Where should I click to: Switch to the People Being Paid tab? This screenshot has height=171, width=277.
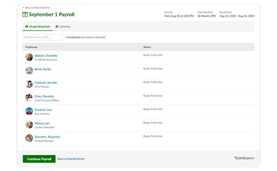click(x=38, y=26)
